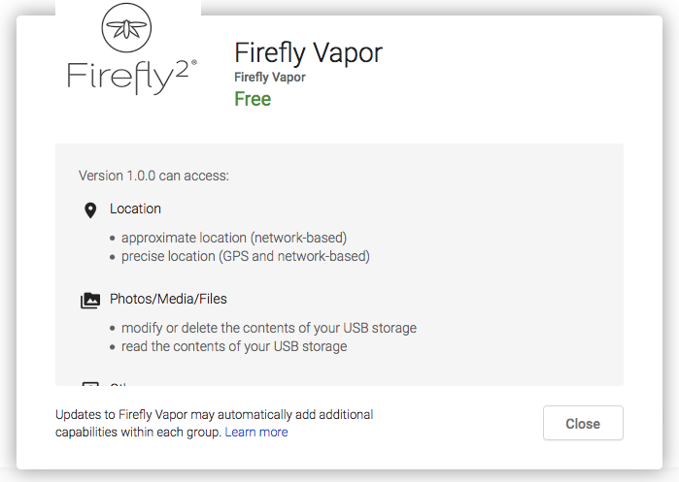Click the Photos/Media/Files permission heading
This screenshot has width=679, height=482.
pos(168,299)
